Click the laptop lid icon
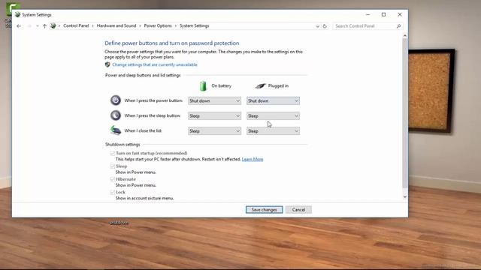Screen dimensions: 481x270 115,130
